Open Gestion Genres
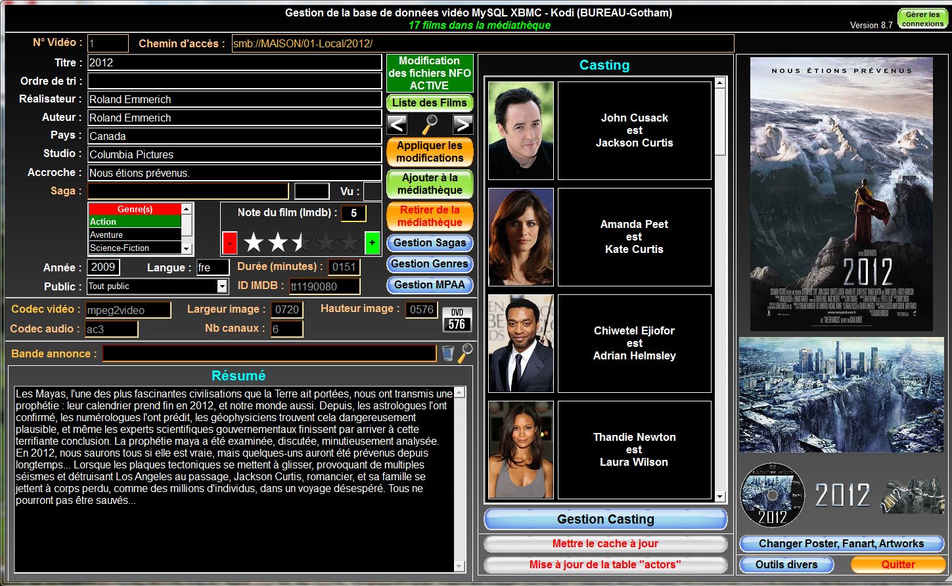Viewport: 952px width, 586px height. (x=430, y=264)
